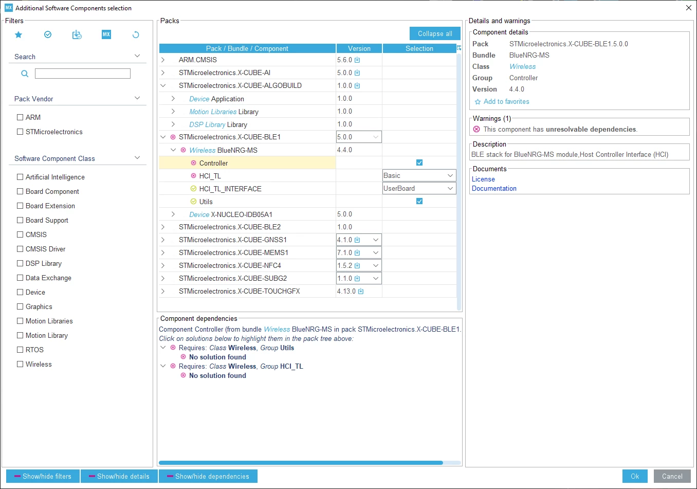Screen dimensions: 697x489
Task: Enable the RTOS class filter
Action: pyautogui.click(x=20, y=350)
